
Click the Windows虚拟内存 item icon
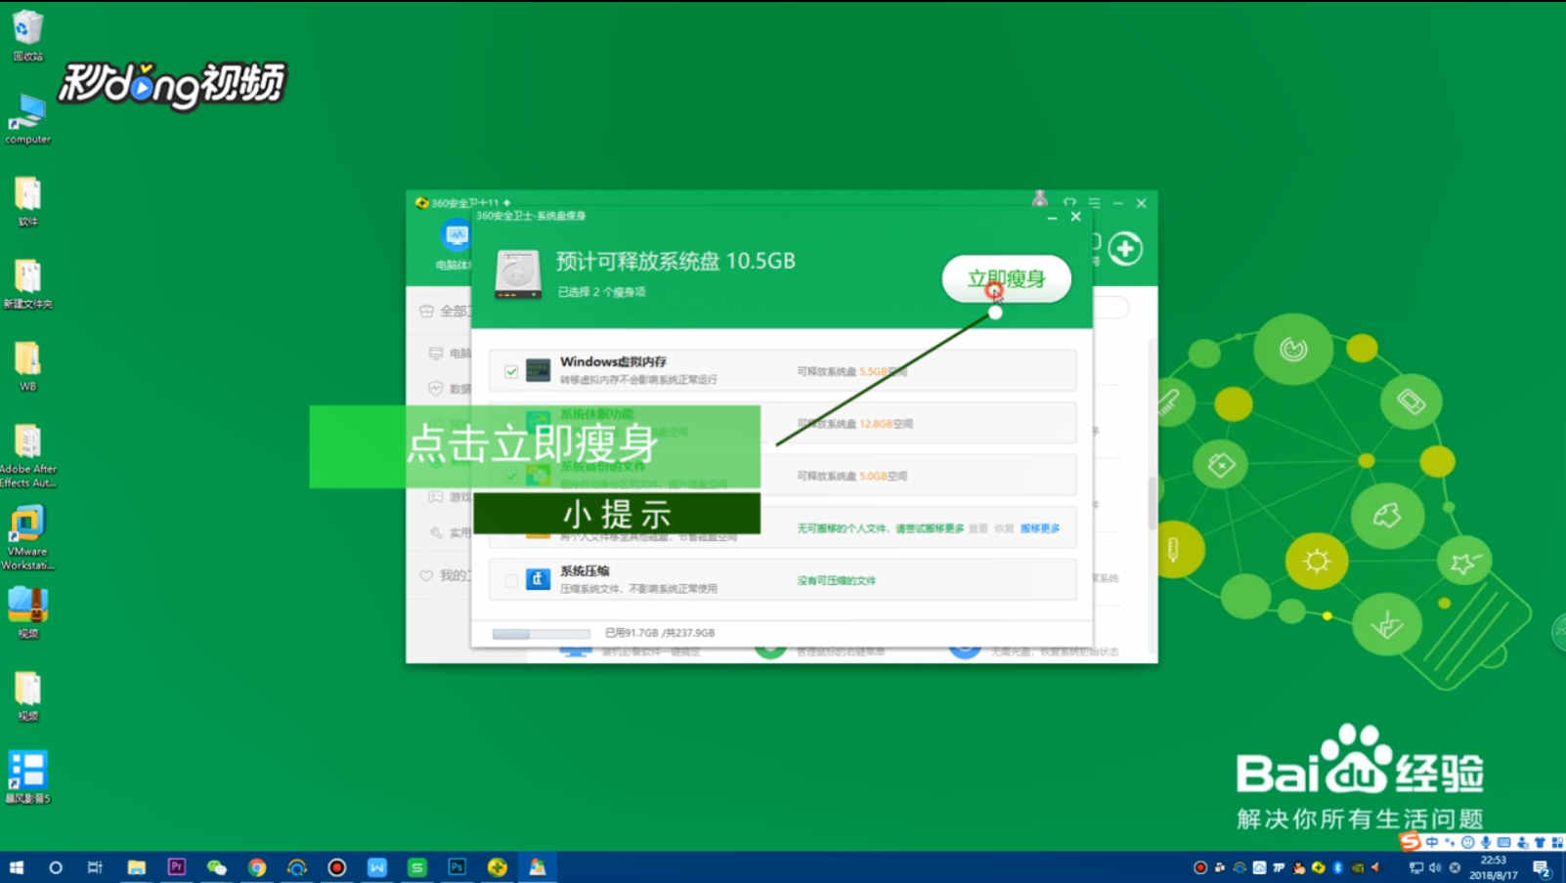click(538, 370)
